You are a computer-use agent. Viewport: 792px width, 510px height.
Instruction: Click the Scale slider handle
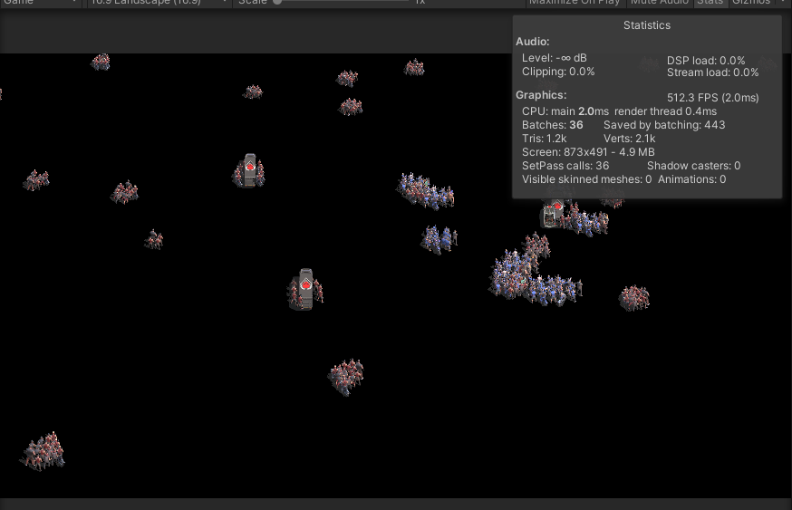(x=277, y=3)
